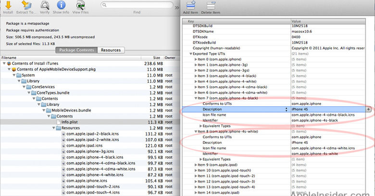This screenshot has height=196, width=375.
Task: Select Icon file name com.apple.iphone-4-cdma-black.icns value
Action: [x=323, y=115]
